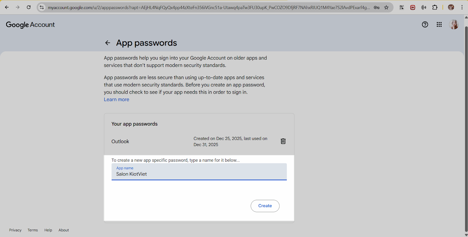Open the Learn more link
468x237 pixels.
[x=116, y=99]
